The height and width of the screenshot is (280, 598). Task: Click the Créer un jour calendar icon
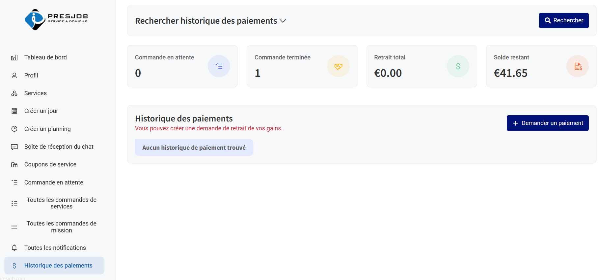coord(14,111)
